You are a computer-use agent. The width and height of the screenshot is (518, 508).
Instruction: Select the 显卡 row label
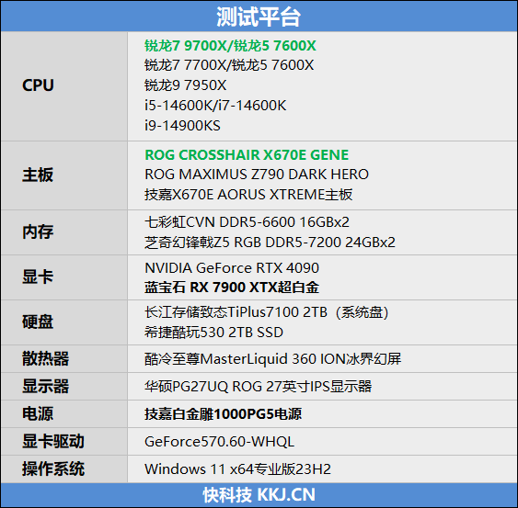38,277
